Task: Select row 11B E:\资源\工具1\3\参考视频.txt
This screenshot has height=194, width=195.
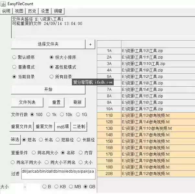Action: (146, 115)
